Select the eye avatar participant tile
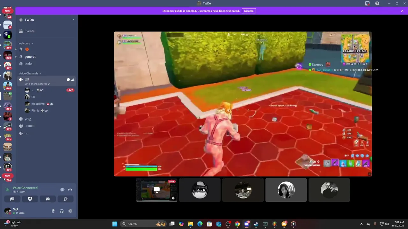Image resolution: width=408 pixels, height=229 pixels. coord(200,190)
